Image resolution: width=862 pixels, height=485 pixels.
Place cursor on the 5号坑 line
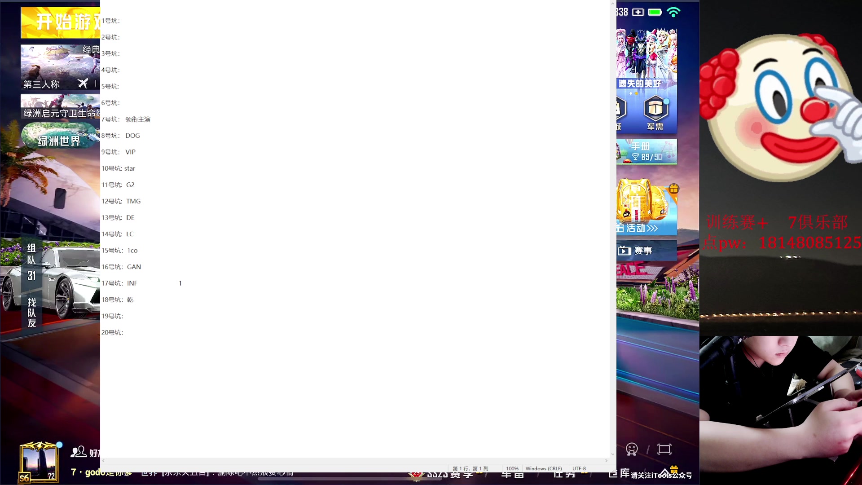[x=110, y=86]
